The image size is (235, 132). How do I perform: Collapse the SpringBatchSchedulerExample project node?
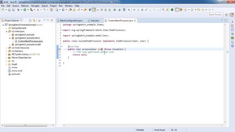[x=3, y=25]
